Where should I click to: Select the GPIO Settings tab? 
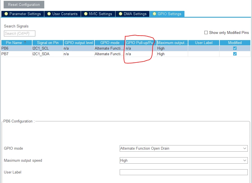click(x=167, y=14)
